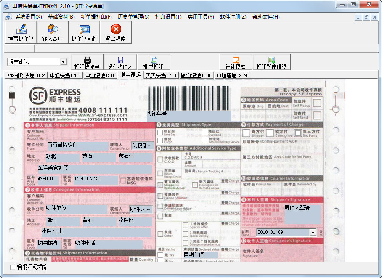The height and width of the screenshot is (278, 382).
Task: Expand date dropdown 2018-01-09
Action: (313, 233)
